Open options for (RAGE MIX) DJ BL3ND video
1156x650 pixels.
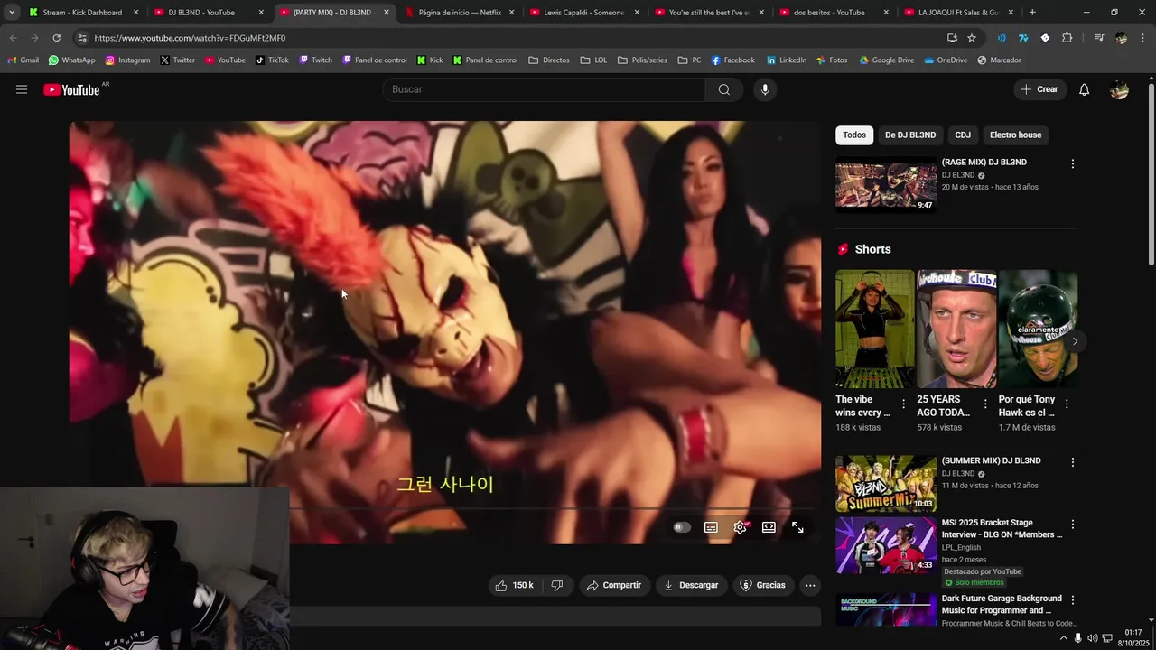[x=1073, y=163]
